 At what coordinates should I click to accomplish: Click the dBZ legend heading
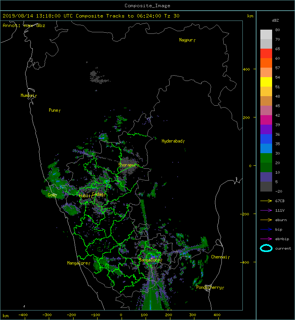275,21
